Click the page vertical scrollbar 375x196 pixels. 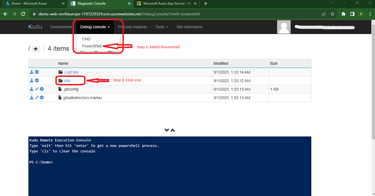[373, 81]
